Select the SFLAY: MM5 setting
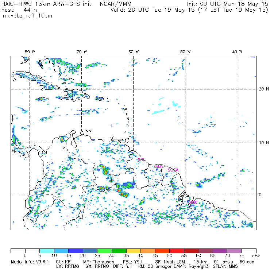This screenshot has height=270, width=270. 225,266
